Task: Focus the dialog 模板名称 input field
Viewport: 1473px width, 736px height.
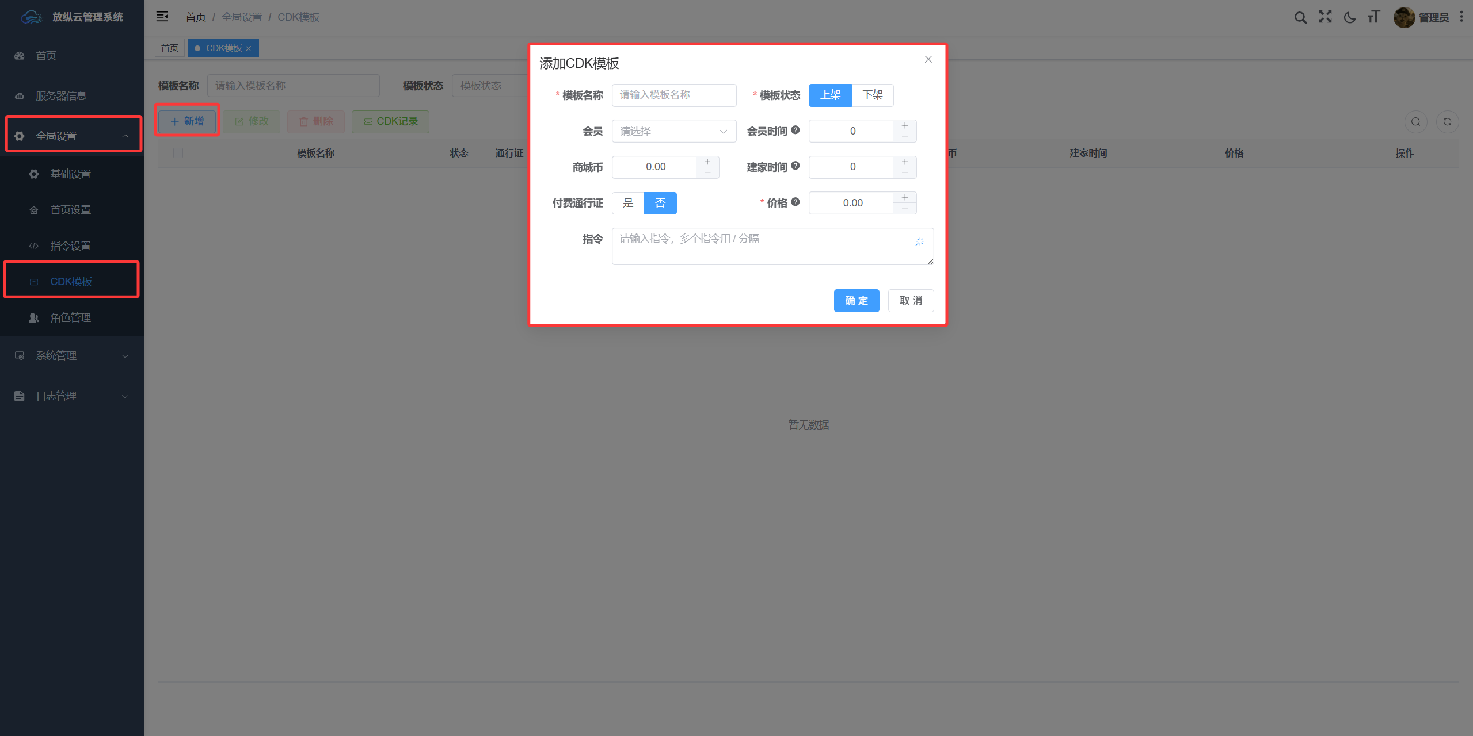Action: [674, 95]
